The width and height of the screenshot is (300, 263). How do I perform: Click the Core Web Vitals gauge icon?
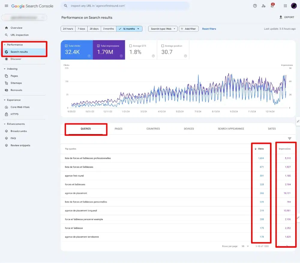(7, 107)
